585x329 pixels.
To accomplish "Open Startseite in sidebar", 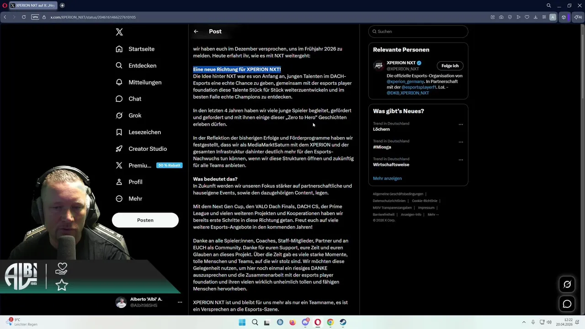I will pos(141,49).
